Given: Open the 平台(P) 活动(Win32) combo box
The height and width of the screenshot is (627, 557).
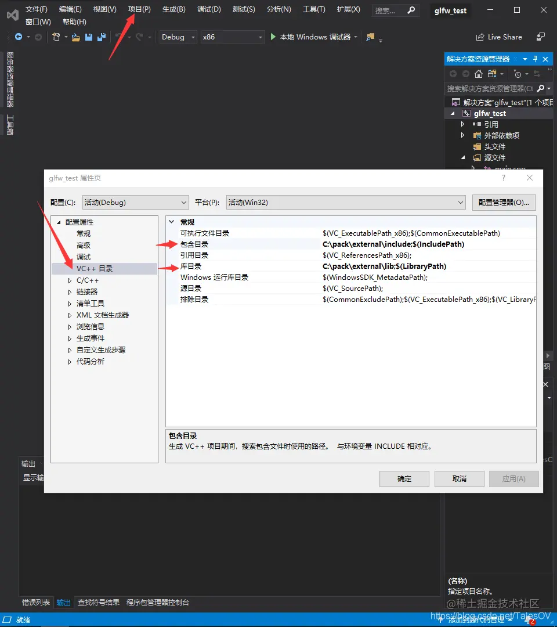Looking at the screenshot, I should click(x=346, y=203).
